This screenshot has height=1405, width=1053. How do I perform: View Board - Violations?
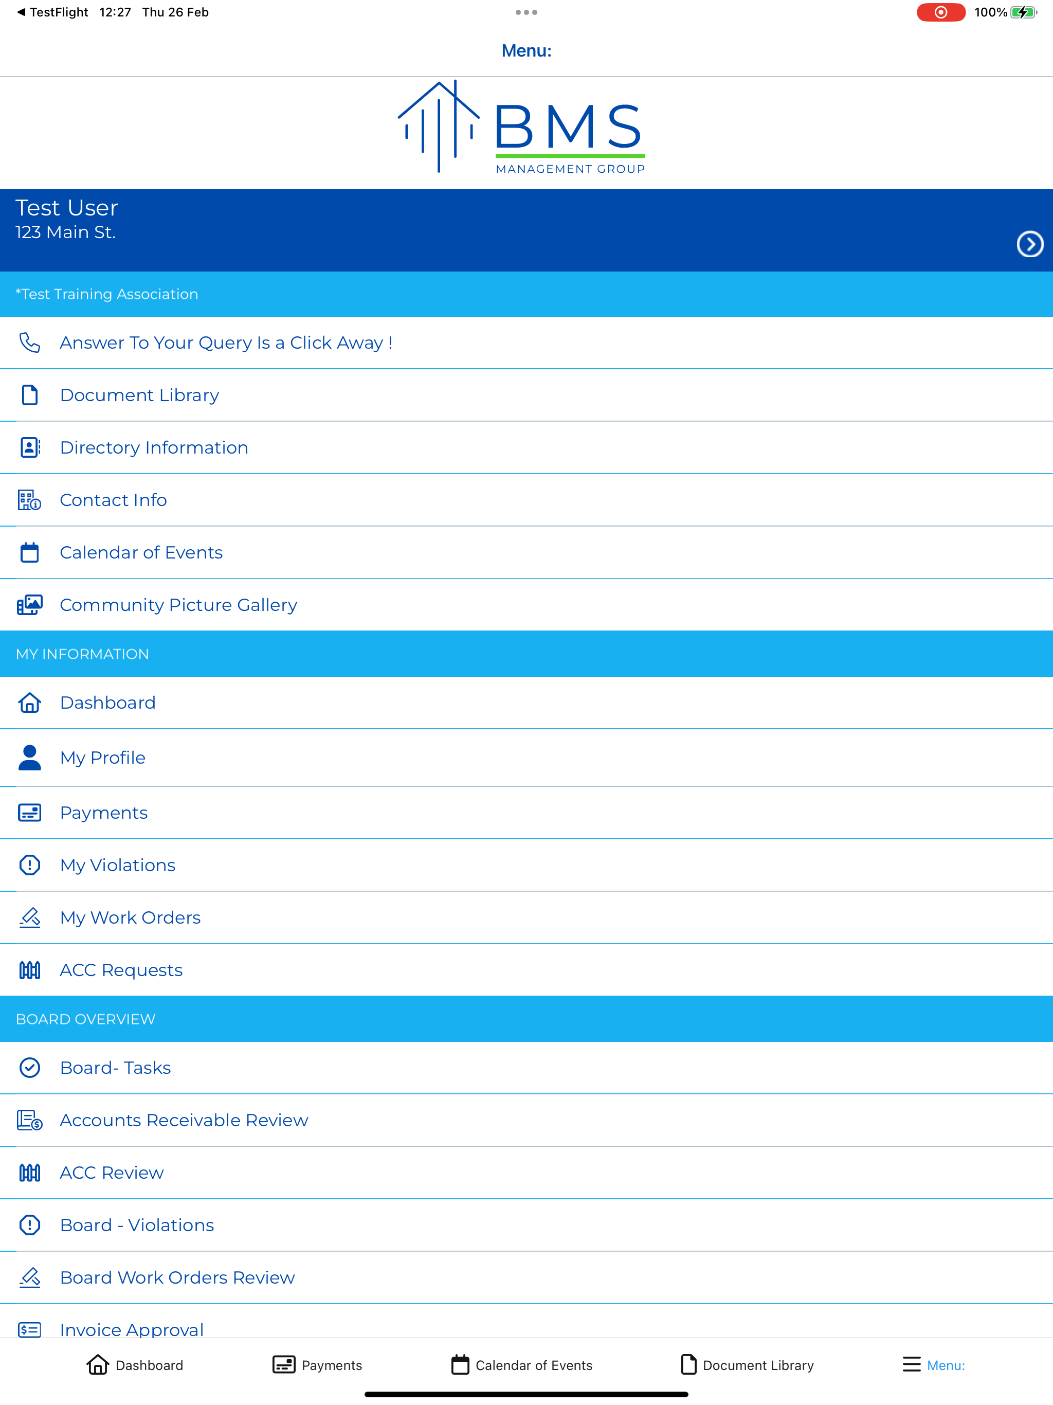point(526,1224)
